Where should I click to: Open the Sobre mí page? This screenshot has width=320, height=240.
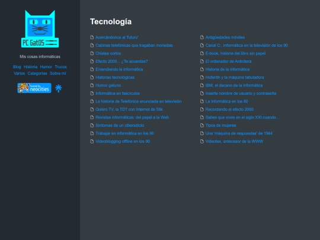(x=58, y=73)
